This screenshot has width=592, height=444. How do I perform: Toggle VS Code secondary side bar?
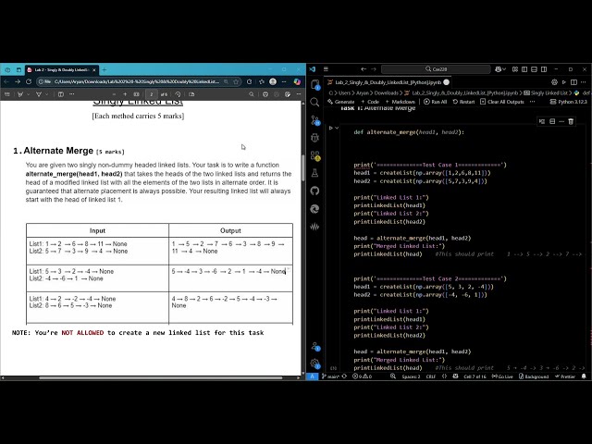(x=544, y=69)
